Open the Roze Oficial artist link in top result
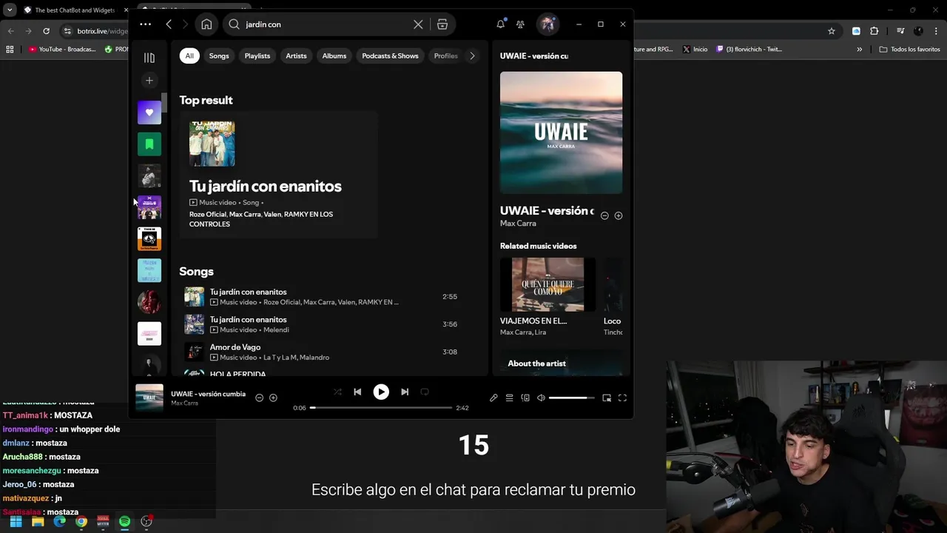This screenshot has height=533, width=947. pyautogui.click(x=208, y=214)
